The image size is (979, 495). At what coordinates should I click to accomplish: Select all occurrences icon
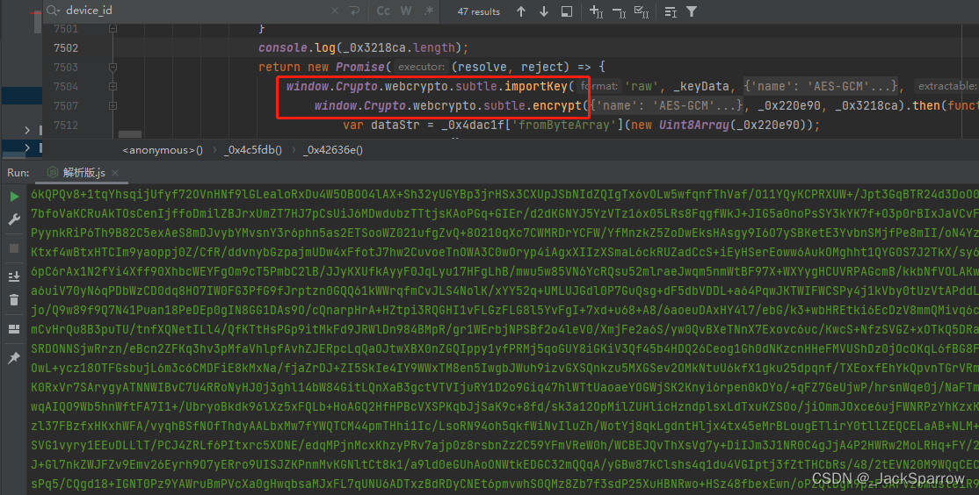click(x=642, y=11)
